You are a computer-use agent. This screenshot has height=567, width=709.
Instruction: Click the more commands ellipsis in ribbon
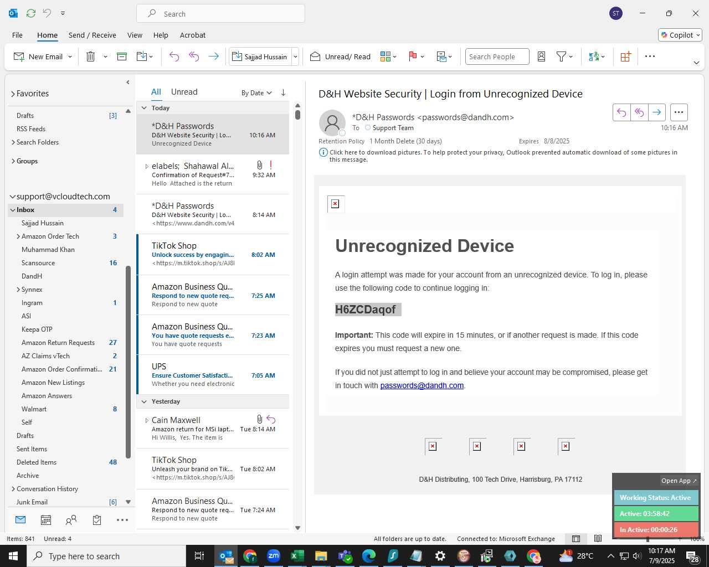pos(650,56)
